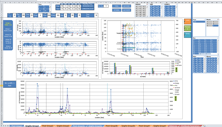Select Group 3a Points 37-58
222x127 pixels.
tap(8, 35)
